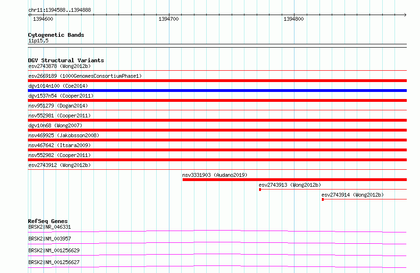Click the 1394800 ruler position
Screen dimensions: 420x273
(294, 19)
